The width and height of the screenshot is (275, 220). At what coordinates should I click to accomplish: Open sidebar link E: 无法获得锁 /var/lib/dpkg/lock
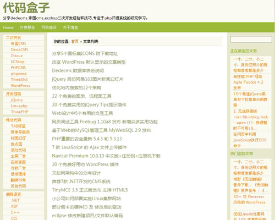click(250, 120)
